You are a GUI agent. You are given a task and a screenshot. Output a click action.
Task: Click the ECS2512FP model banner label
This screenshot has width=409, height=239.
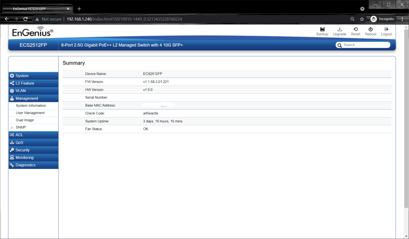(x=34, y=45)
